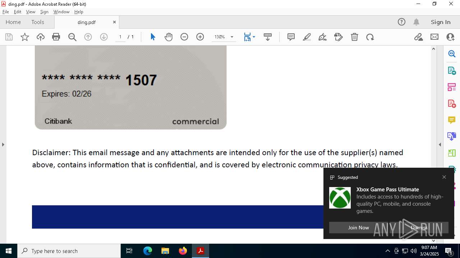Open the File menu
The width and height of the screenshot is (460, 258).
5,12
